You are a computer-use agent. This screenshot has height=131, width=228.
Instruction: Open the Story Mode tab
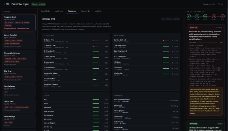(45, 11)
